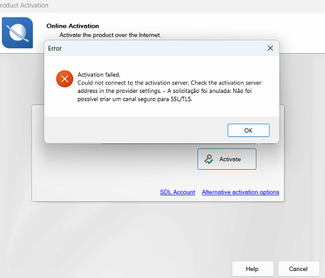This screenshot has width=325, height=278.
Task: Open Alternative activation options link
Action: (x=240, y=192)
